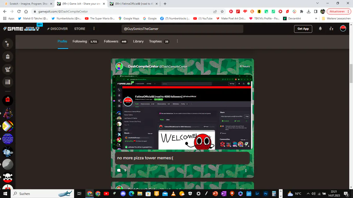This screenshot has width=353, height=198.
Task: Open the DeviantArt bookmark
Action: click(x=292, y=18)
